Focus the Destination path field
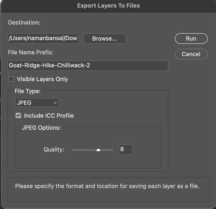This screenshot has width=216, height=209. [43, 38]
